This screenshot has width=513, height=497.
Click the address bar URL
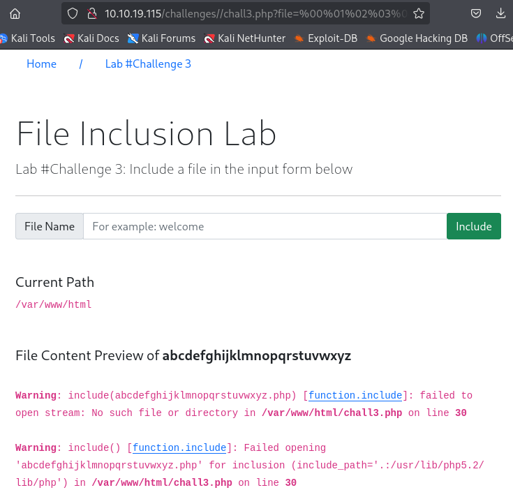[x=256, y=14]
